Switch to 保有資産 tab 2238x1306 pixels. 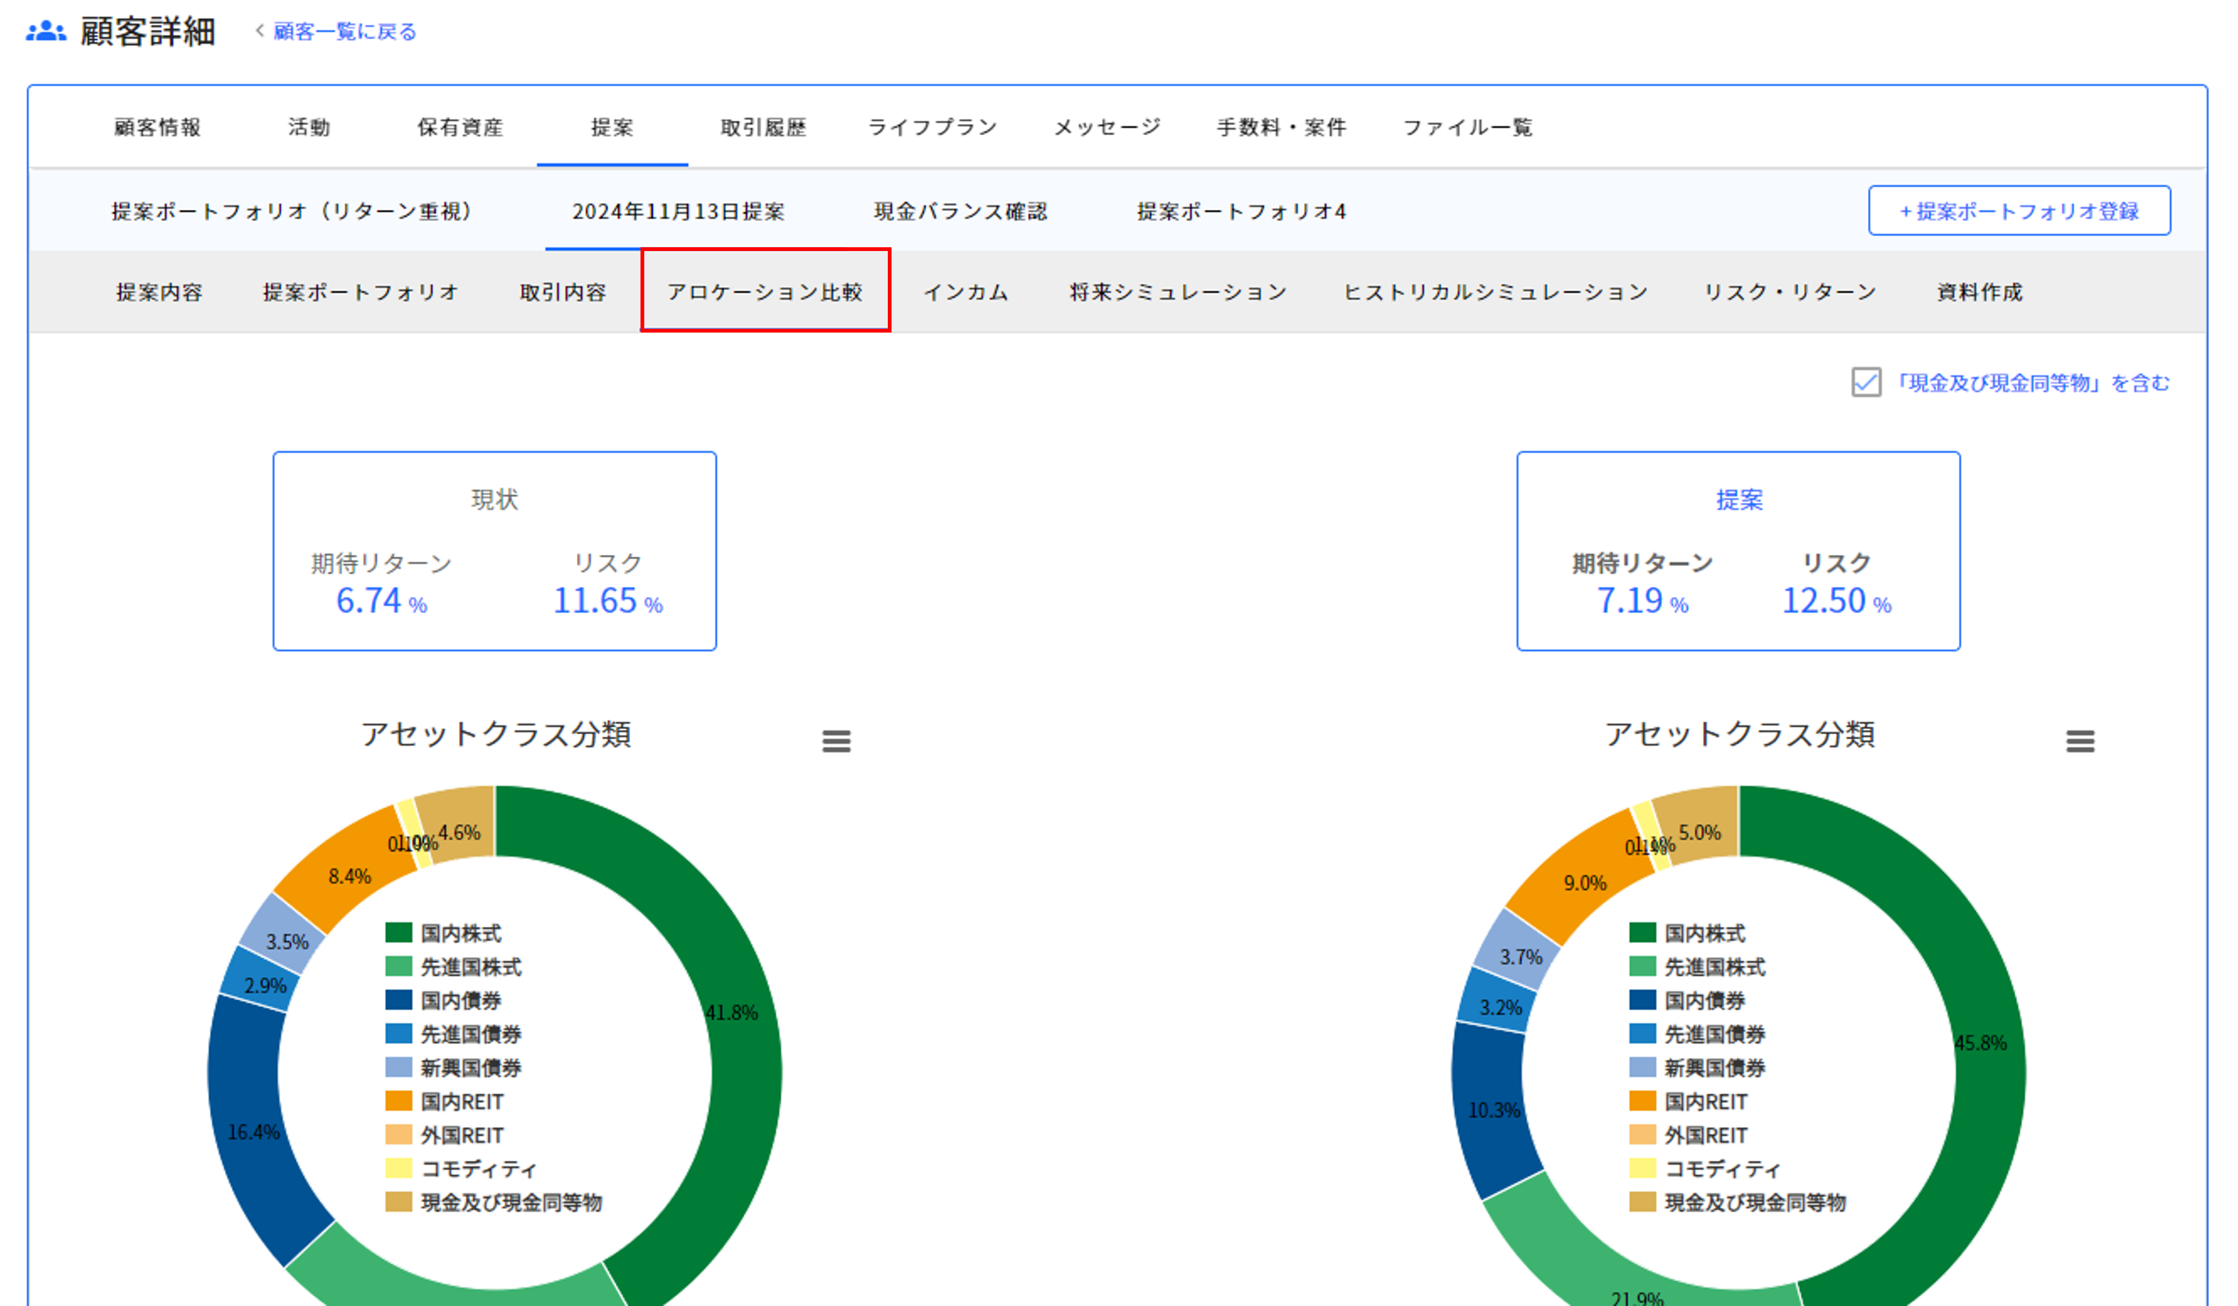(x=460, y=128)
